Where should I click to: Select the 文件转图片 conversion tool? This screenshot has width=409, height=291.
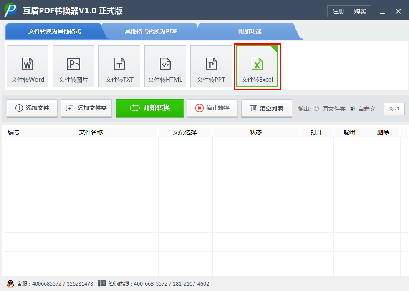click(73, 66)
